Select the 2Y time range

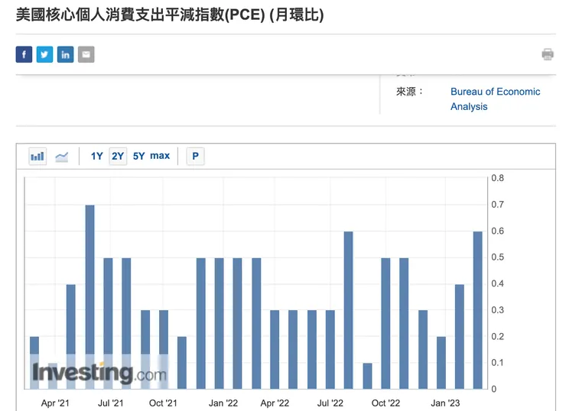pos(118,156)
